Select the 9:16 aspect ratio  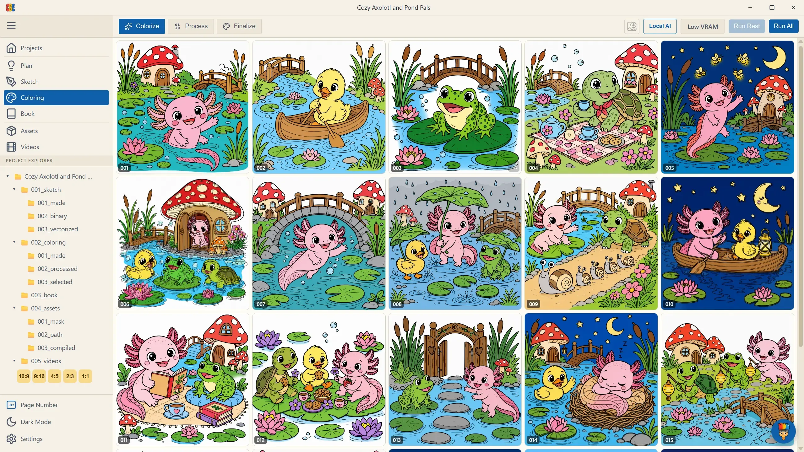[39, 376]
